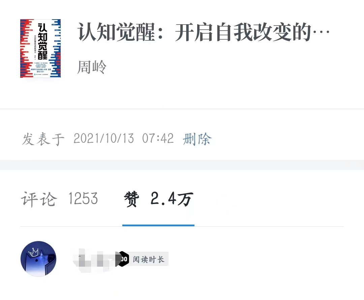Select the 赞 tab
Viewport: 364px width, 300px height.
pos(158,199)
